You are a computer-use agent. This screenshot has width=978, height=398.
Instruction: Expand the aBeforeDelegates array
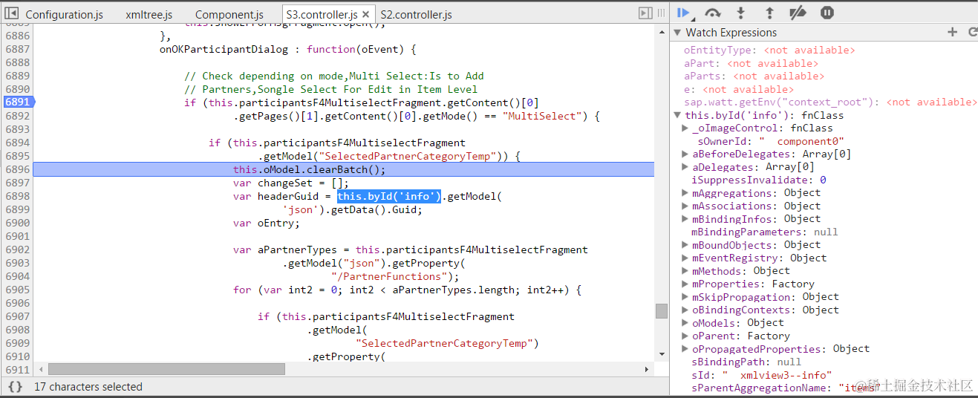pos(686,154)
